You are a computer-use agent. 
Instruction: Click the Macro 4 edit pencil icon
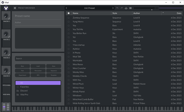point(9,73)
